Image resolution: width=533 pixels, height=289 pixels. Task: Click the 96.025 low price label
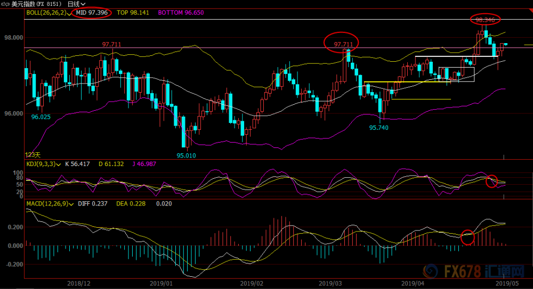[x=41, y=117]
